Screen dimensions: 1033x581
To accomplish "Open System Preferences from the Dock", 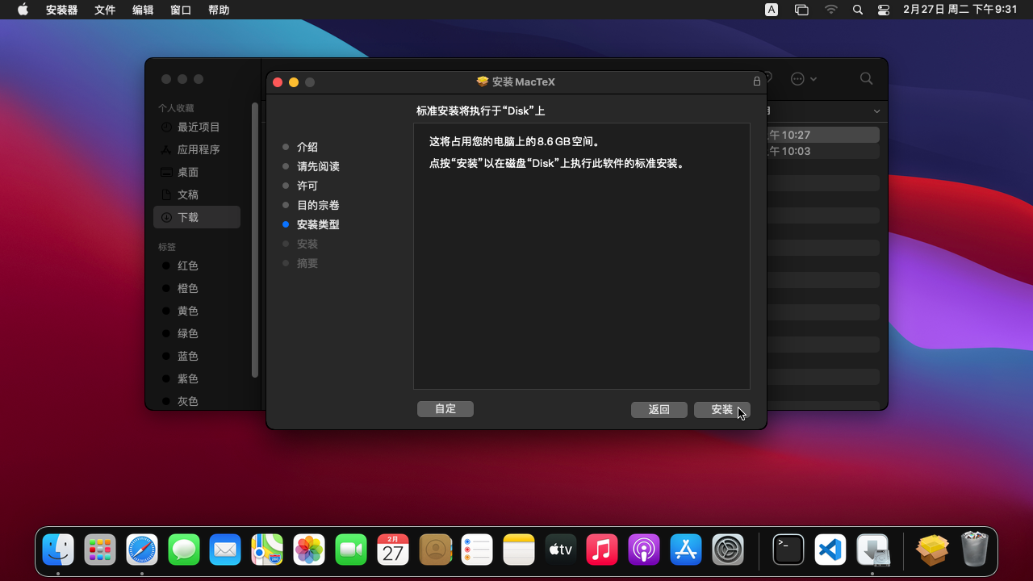I will (x=728, y=550).
